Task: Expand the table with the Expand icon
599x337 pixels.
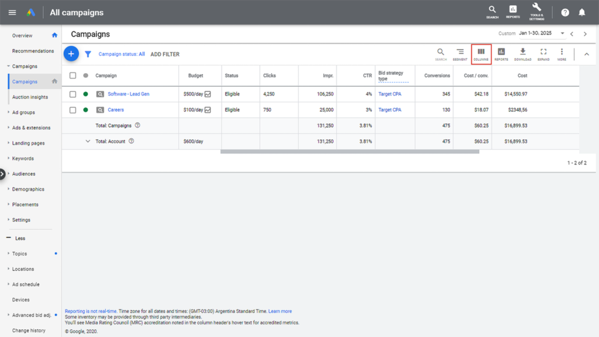Action: (543, 54)
